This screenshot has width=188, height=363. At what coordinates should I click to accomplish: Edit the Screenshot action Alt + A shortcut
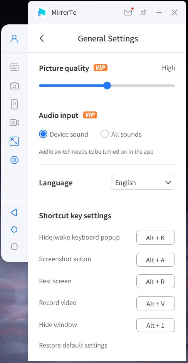click(x=156, y=260)
